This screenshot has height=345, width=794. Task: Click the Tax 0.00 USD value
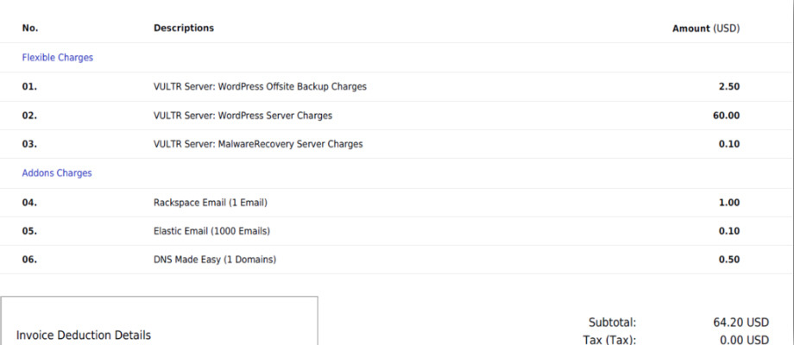pos(744,340)
